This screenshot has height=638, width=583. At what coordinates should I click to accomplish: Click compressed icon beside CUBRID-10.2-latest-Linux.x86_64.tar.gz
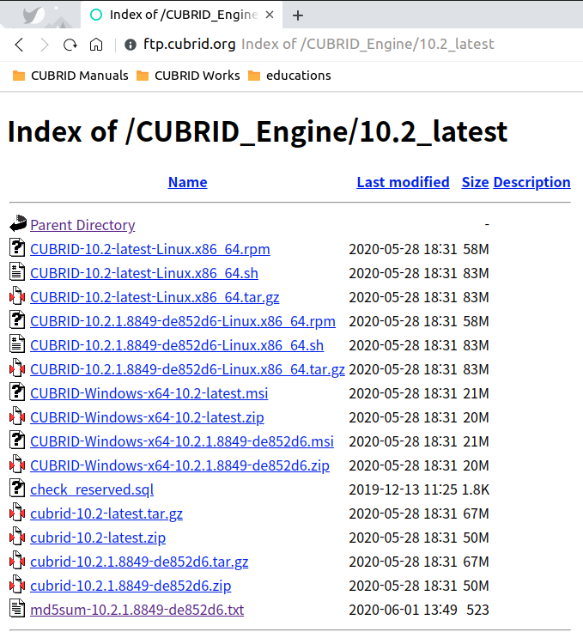[x=17, y=295]
